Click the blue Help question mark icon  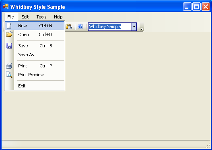pos(80,26)
